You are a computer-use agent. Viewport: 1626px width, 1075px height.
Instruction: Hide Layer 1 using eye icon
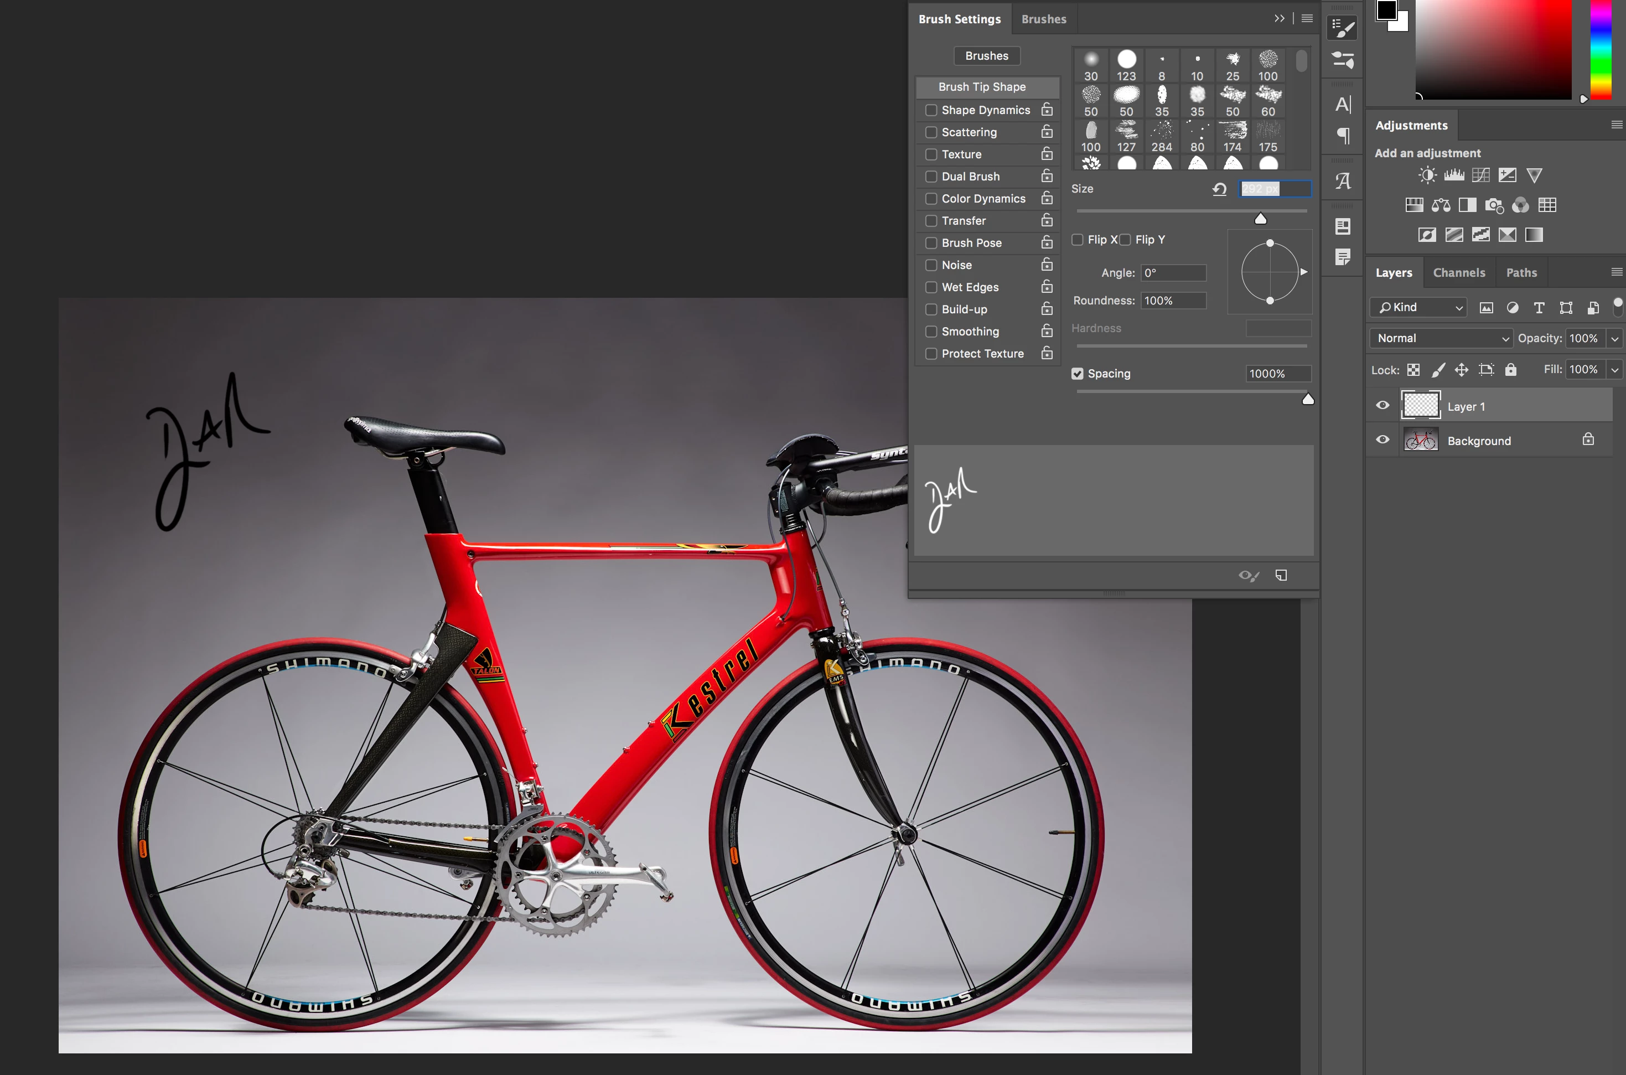coord(1382,406)
